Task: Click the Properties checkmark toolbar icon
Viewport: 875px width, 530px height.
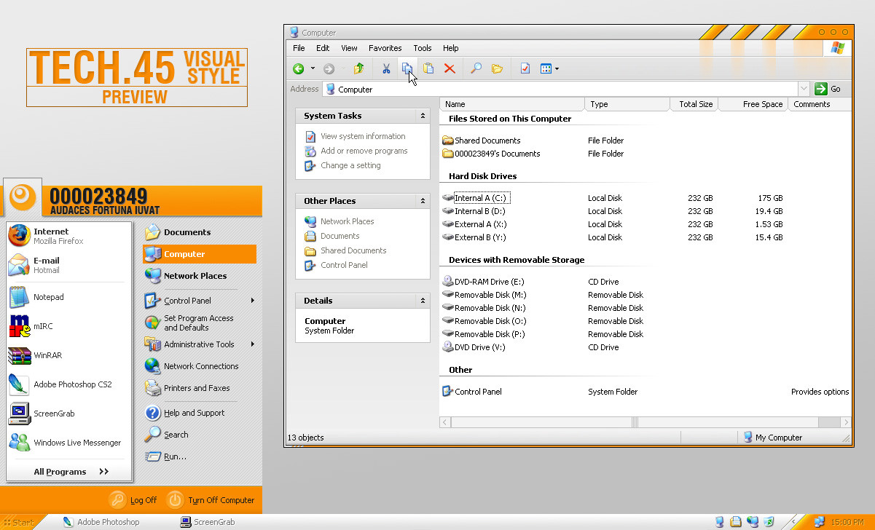Action: pyautogui.click(x=525, y=68)
